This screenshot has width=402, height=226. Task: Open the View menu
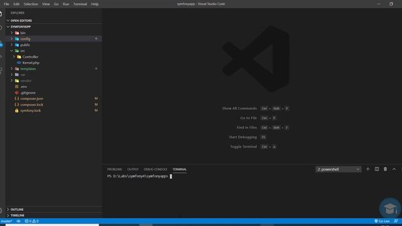tap(46, 4)
